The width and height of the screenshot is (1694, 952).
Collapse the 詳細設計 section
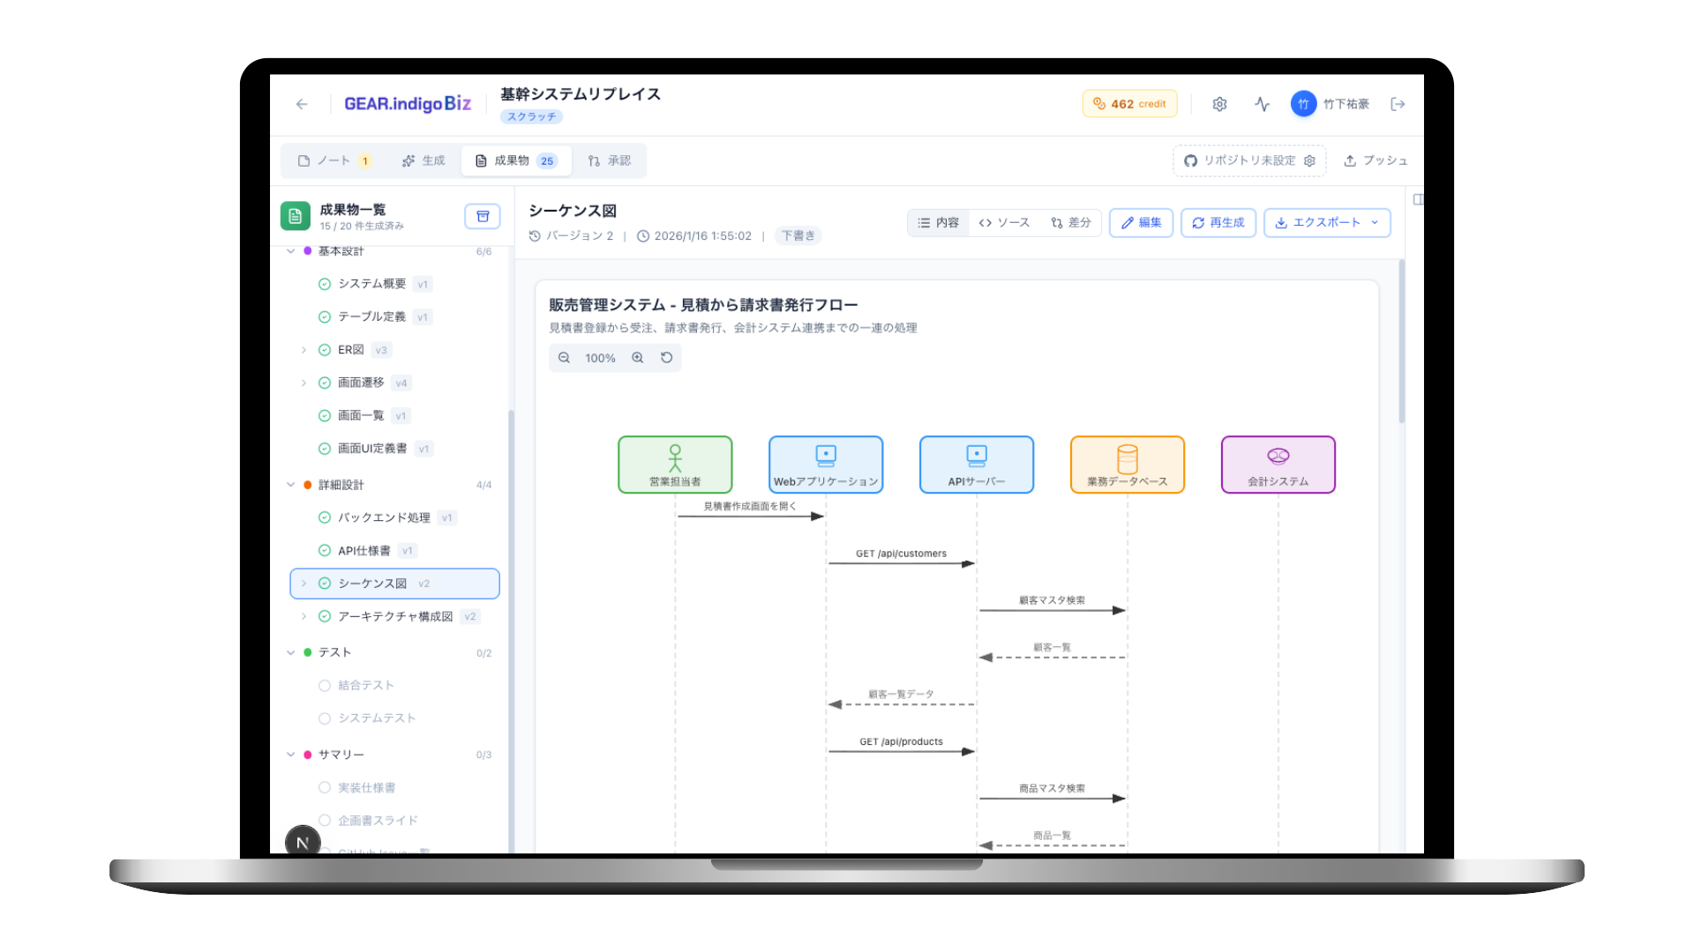291,485
